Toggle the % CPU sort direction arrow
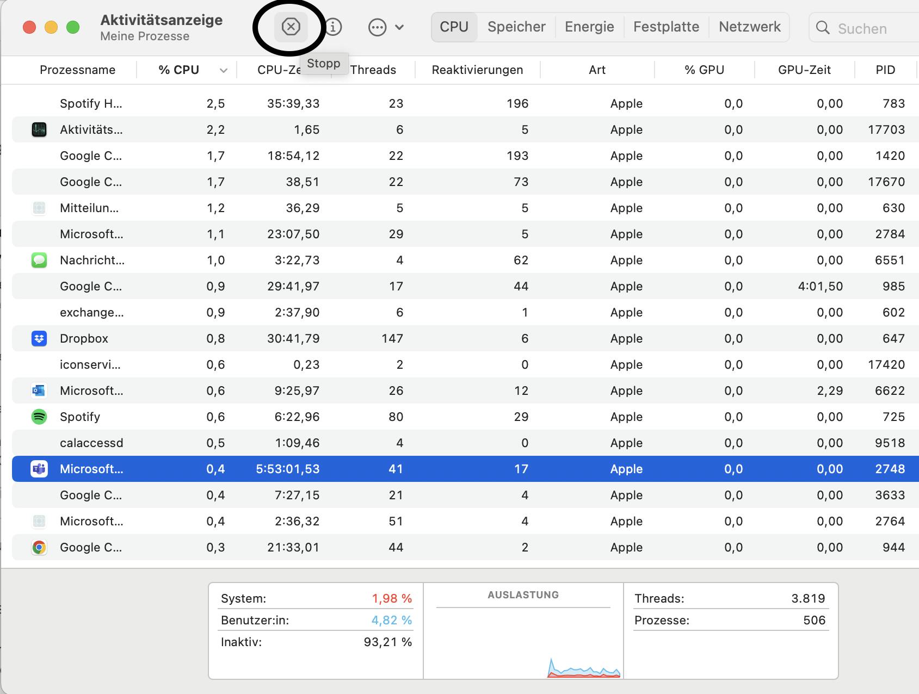Viewport: 919px width, 694px height. tap(223, 70)
